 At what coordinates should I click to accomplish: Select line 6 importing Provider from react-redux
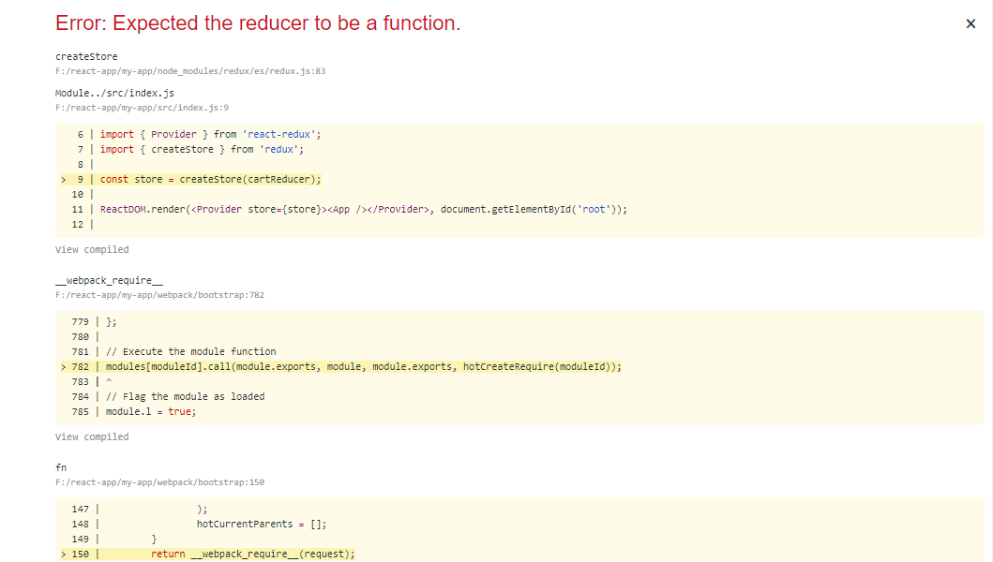point(210,134)
